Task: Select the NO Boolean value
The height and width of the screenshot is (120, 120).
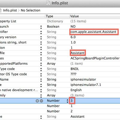Action: [73, 26]
